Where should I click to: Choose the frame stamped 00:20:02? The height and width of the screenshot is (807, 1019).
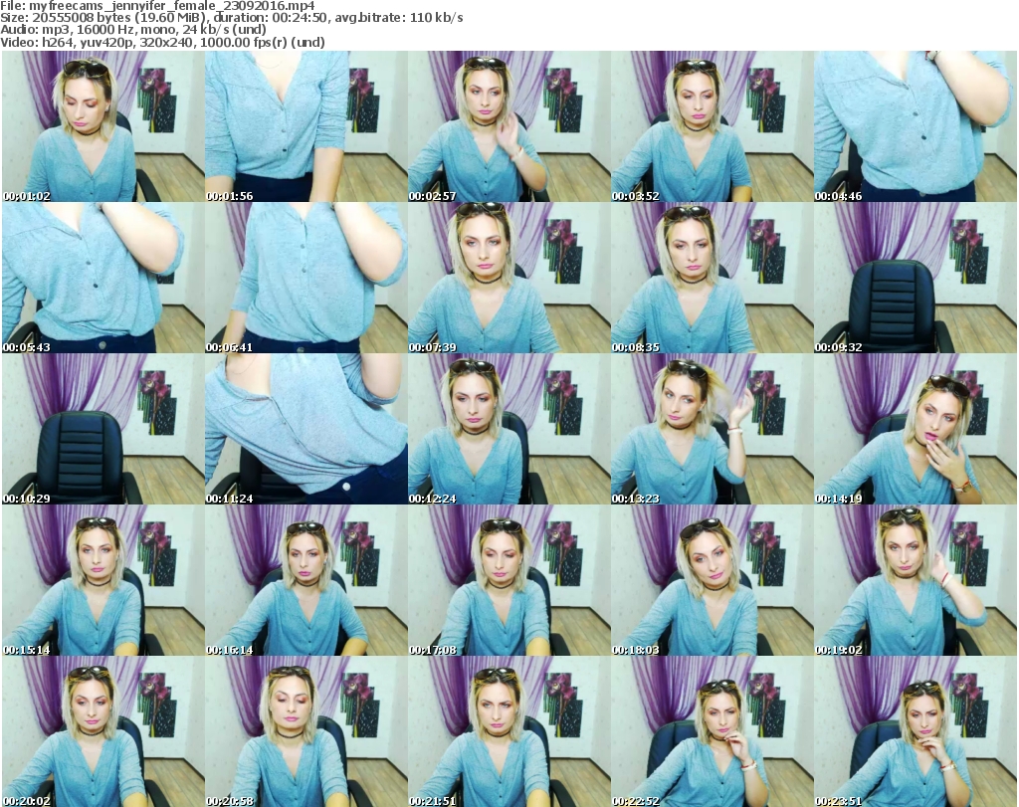[x=102, y=731]
